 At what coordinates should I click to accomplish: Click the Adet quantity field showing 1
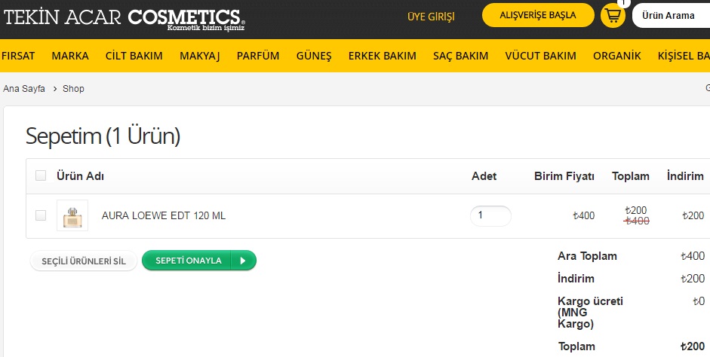(x=490, y=215)
